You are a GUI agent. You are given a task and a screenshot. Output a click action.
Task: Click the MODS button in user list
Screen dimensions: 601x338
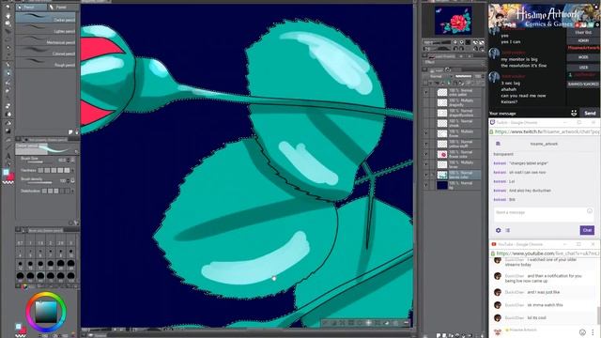[x=583, y=57]
